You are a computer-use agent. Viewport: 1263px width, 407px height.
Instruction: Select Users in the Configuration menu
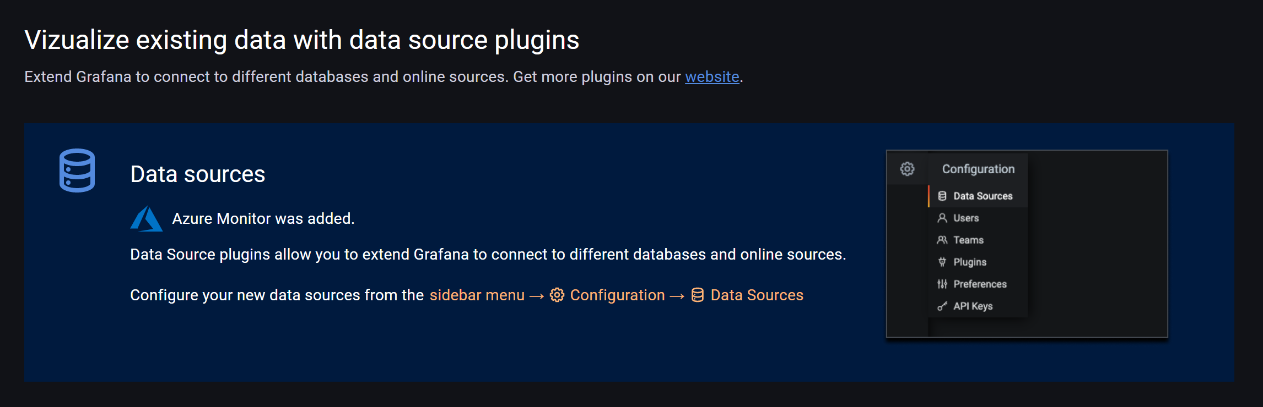978,218
